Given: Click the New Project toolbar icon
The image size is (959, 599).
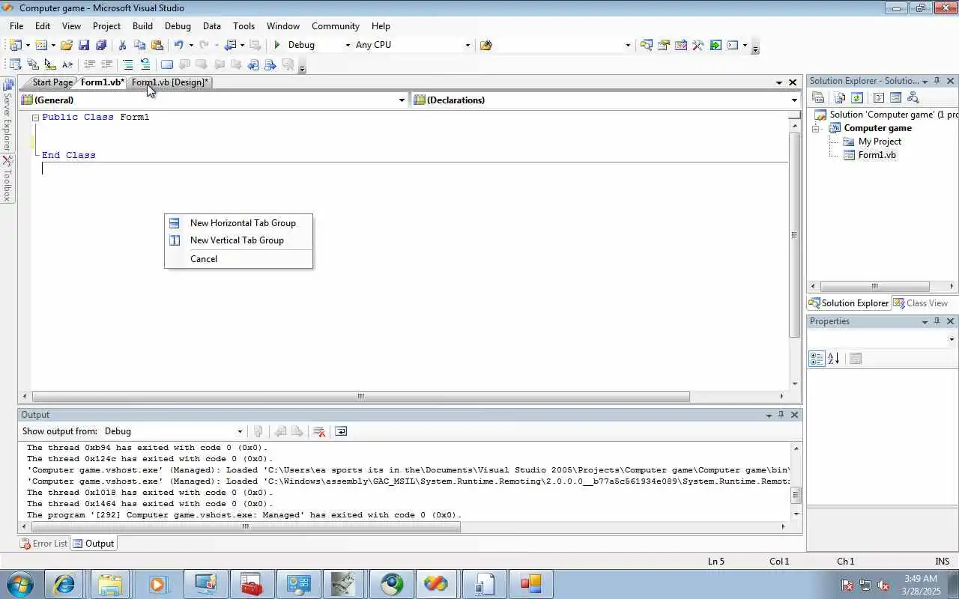Looking at the screenshot, I should point(16,45).
